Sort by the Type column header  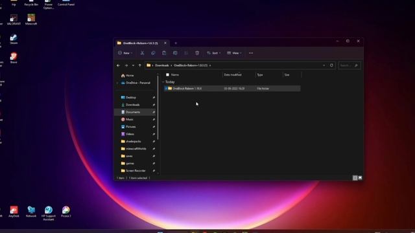pyautogui.click(x=260, y=75)
